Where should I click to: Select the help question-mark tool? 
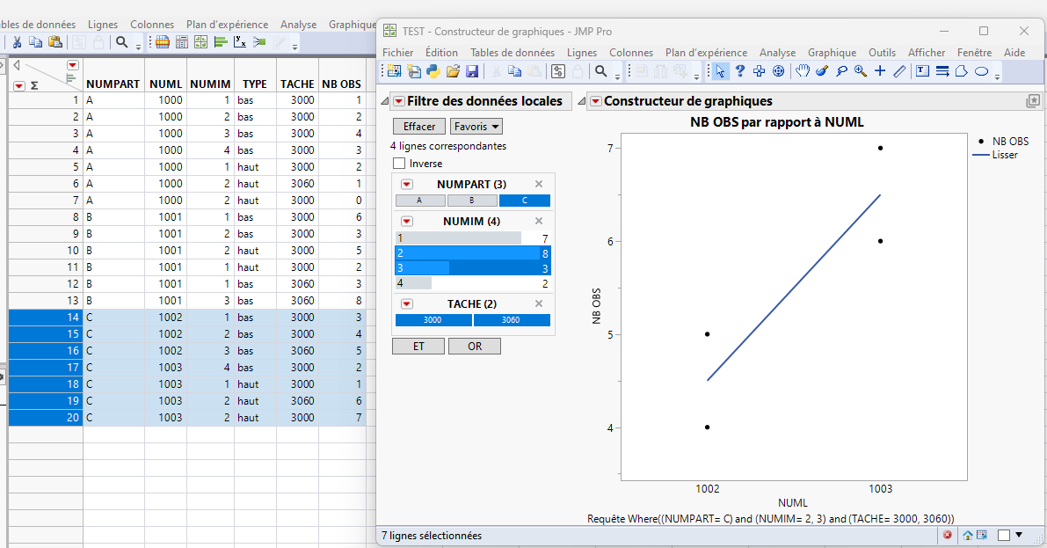pos(738,70)
